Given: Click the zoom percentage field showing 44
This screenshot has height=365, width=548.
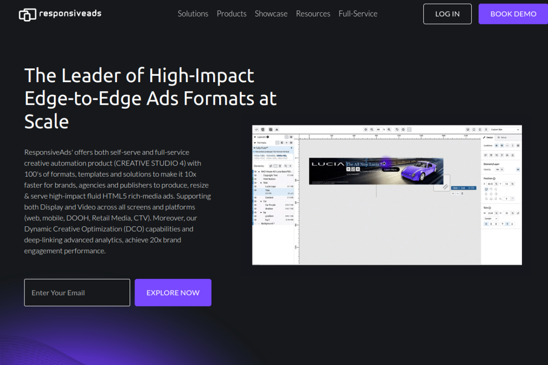Looking at the screenshot, I should tap(379, 129).
